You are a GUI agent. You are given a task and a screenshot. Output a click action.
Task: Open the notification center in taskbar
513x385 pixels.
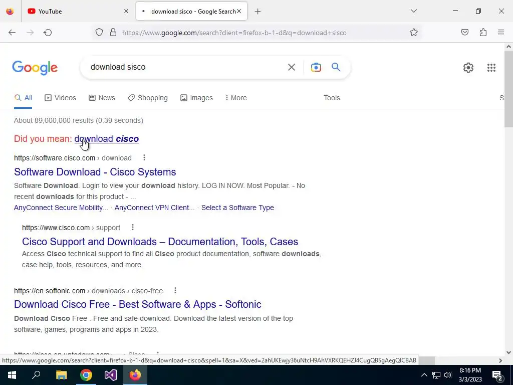tap(497, 375)
